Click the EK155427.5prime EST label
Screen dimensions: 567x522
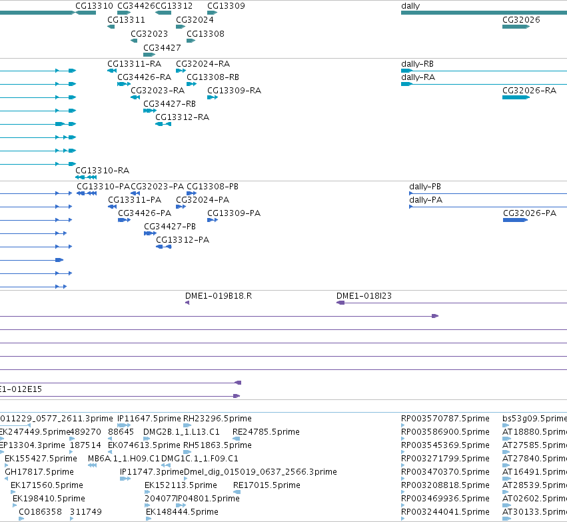coord(41,458)
